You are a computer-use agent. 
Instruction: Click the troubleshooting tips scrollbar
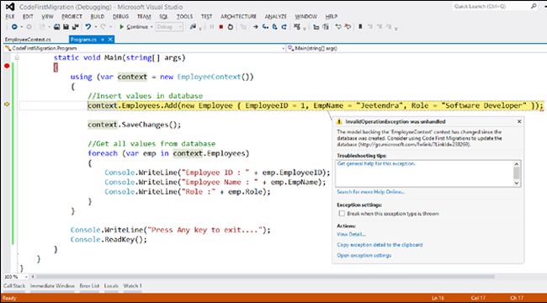point(517,173)
